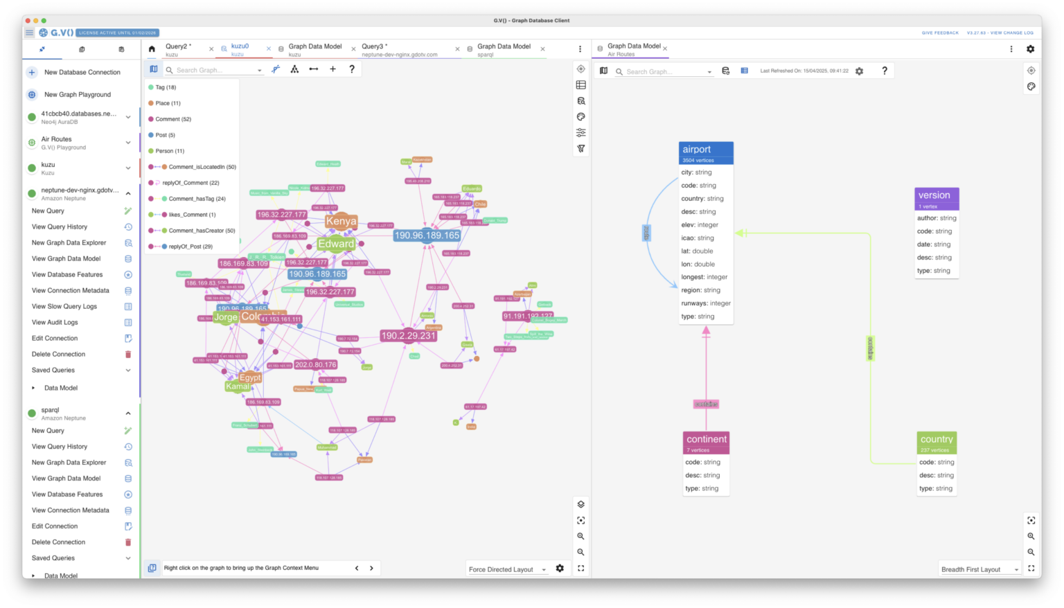The image size is (1064, 608).
Task: Select the airport node in data model
Action: tap(706, 153)
